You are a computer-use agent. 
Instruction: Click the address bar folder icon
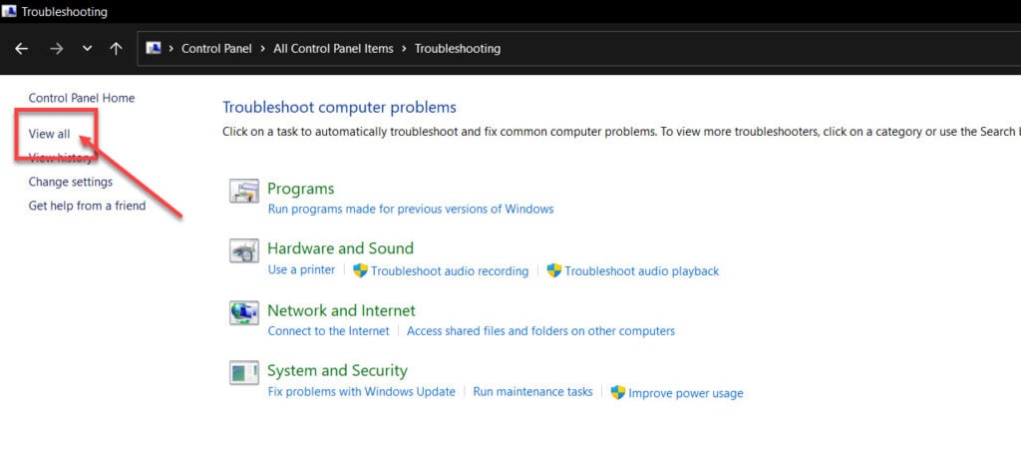(153, 48)
